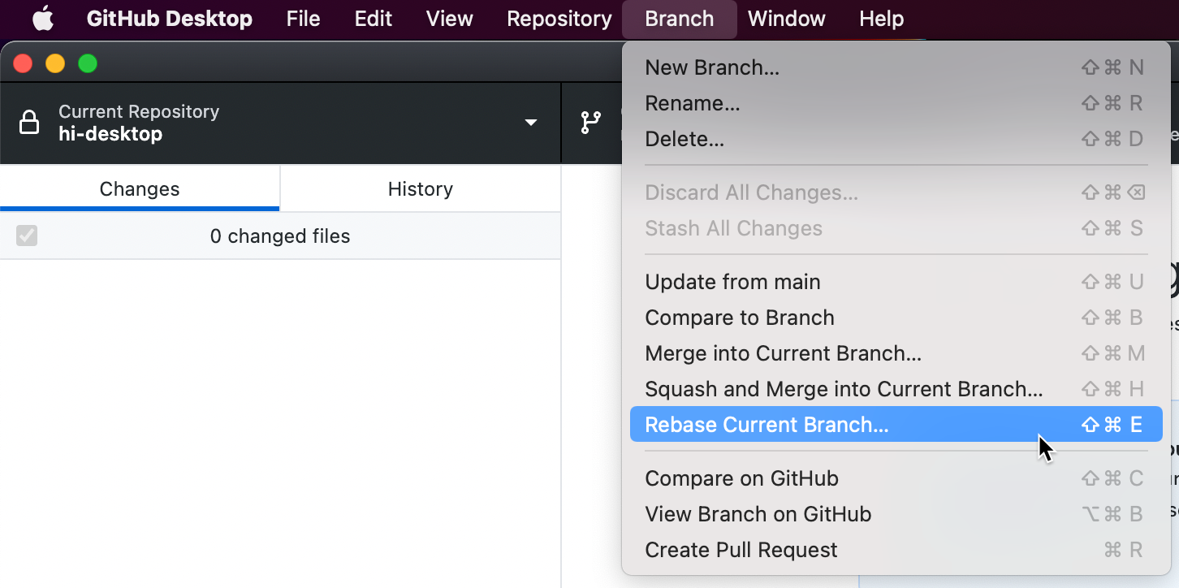This screenshot has width=1179, height=588.
Task: Toggle the changed files checkbox
Action: 27,236
